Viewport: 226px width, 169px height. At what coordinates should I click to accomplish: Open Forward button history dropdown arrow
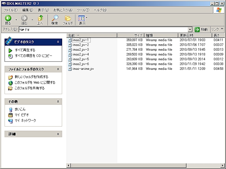32,20
